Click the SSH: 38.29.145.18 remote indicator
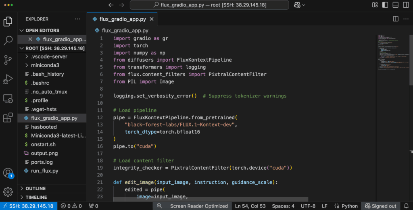The height and width of the screenshot is (210, 413). tap(29, 206)
